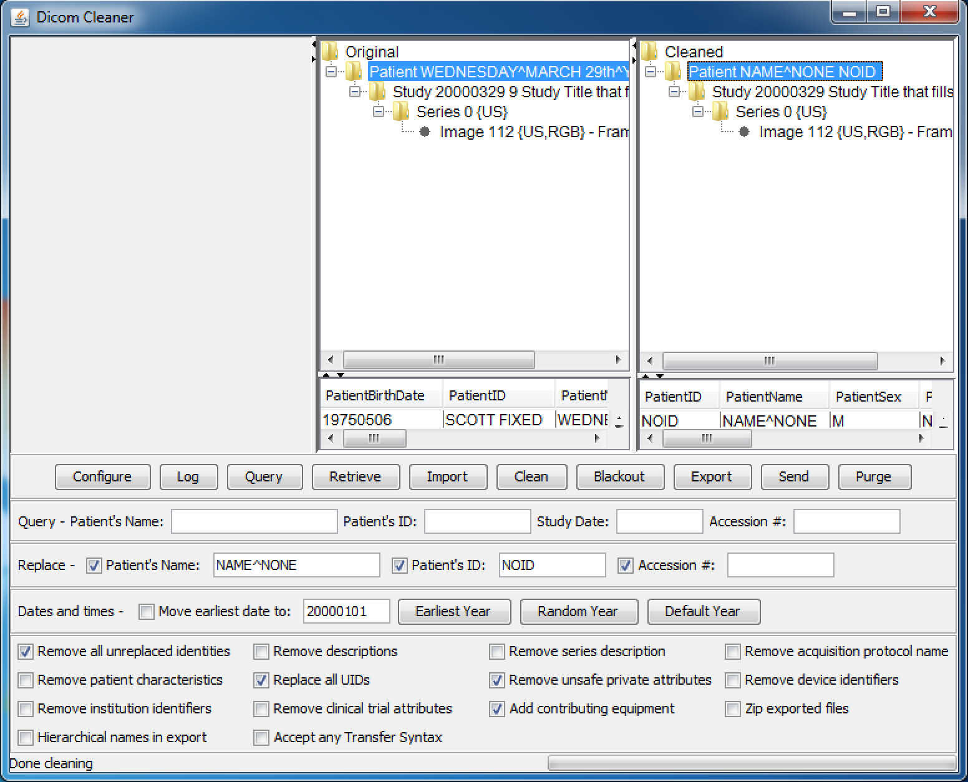Uncheck Replace Patient's ID checkbox

pos(399,566)
